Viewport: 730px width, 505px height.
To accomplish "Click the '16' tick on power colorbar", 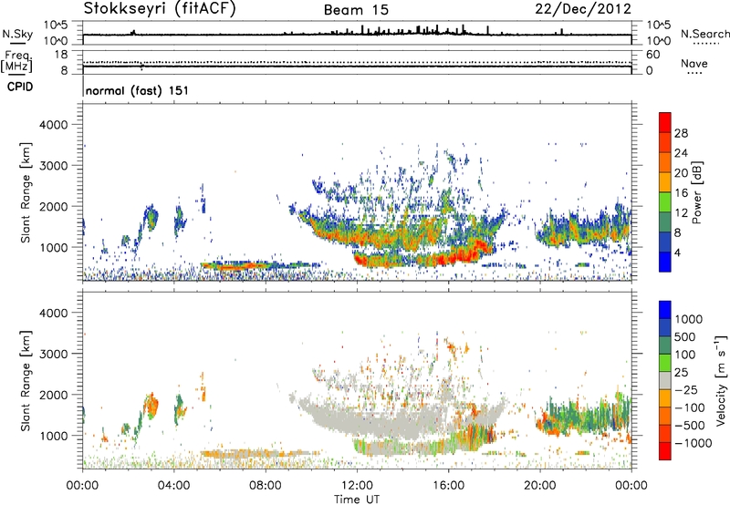I will (681, 193).
